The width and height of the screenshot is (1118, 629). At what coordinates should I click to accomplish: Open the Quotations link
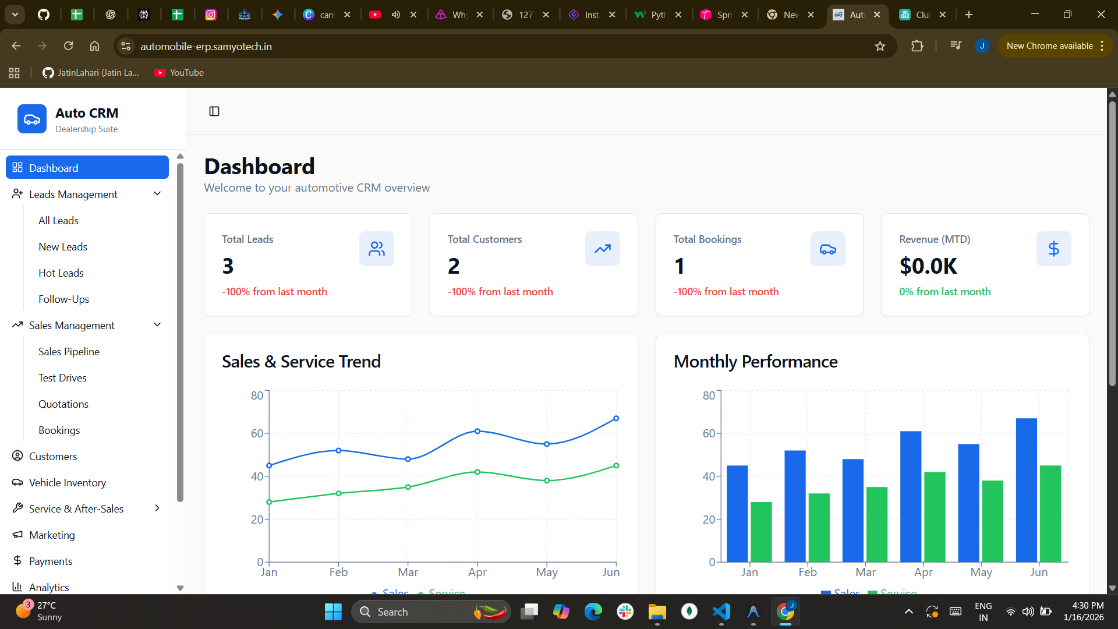[x=63, y=404]
